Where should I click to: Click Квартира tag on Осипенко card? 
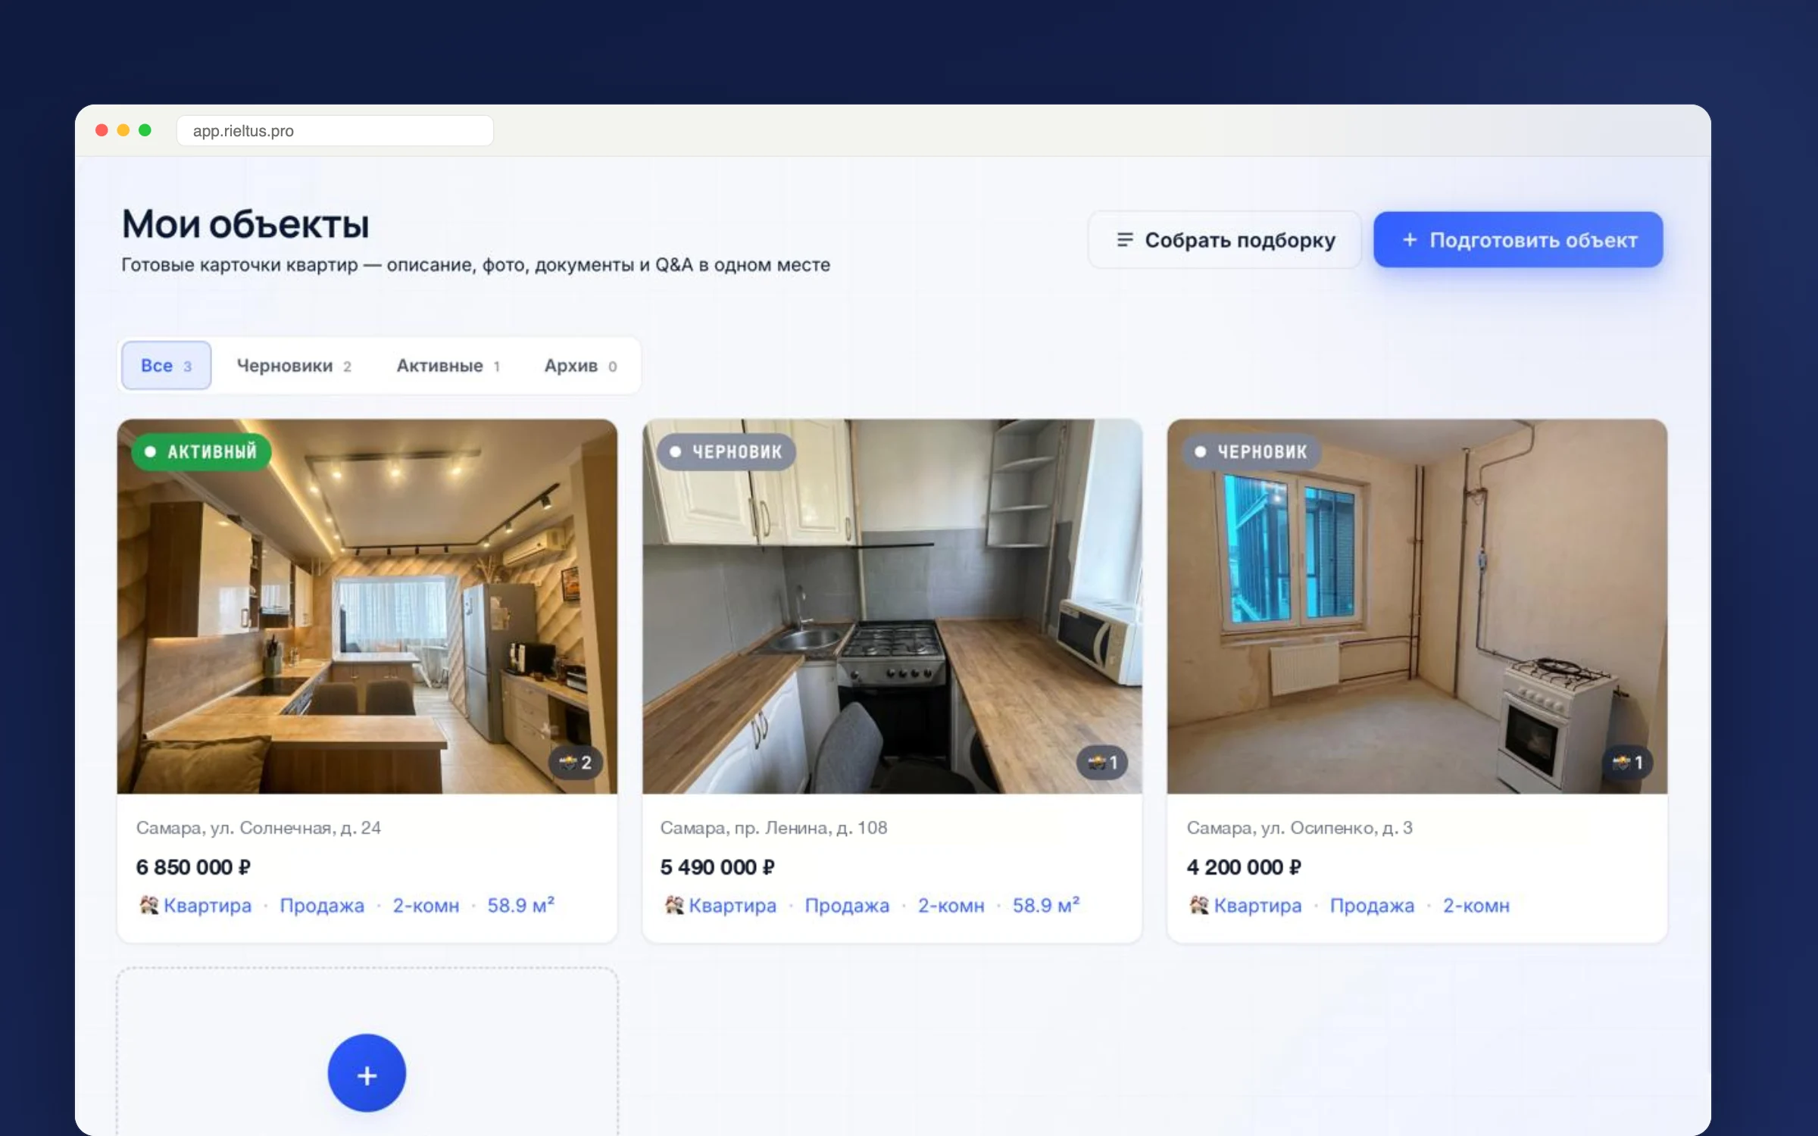1257,906
